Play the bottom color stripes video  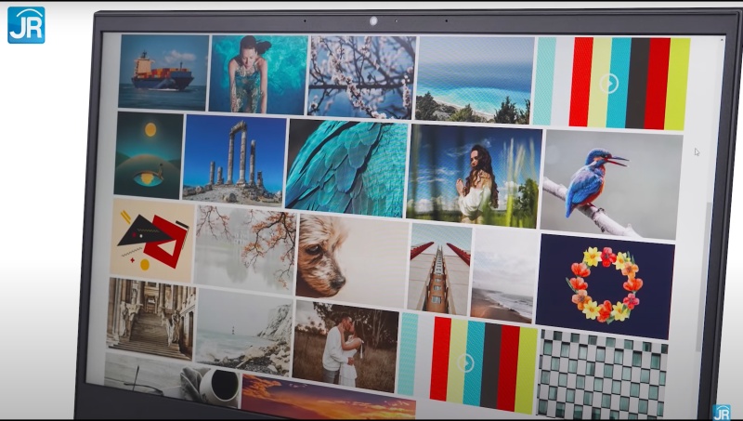pyautogui.click(x=466, y=363)
